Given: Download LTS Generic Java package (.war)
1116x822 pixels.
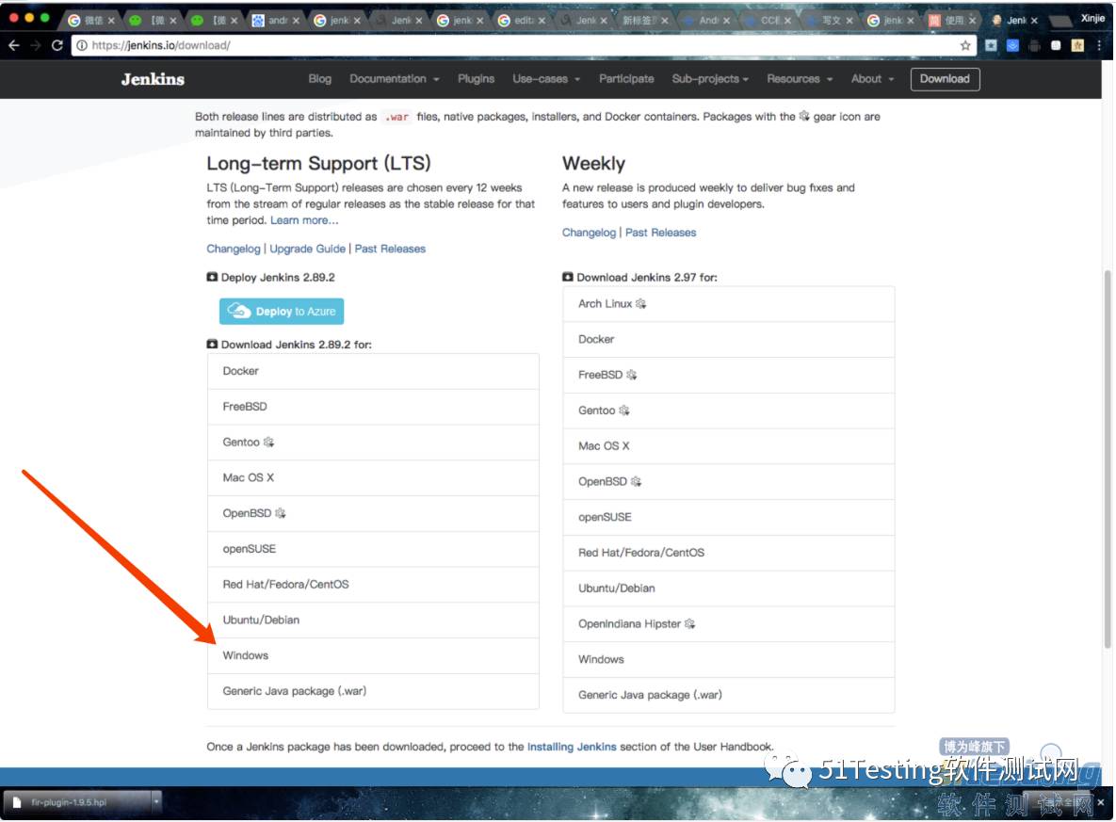Looking at the screenshot, I should 373,691.
